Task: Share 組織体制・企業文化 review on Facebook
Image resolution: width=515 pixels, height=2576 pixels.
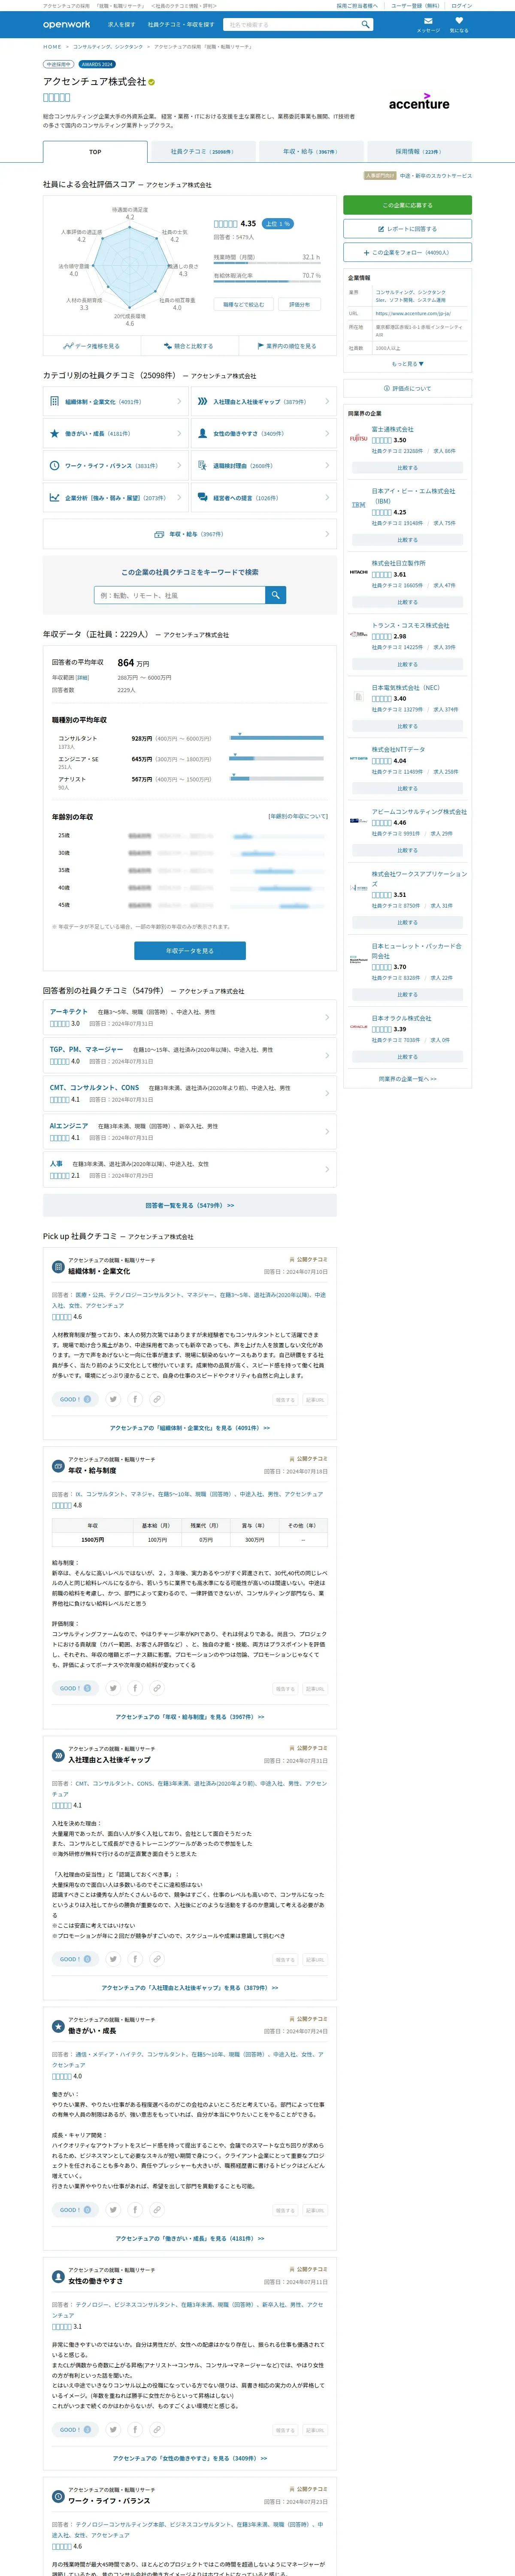Action: (x=135, y=1399)
